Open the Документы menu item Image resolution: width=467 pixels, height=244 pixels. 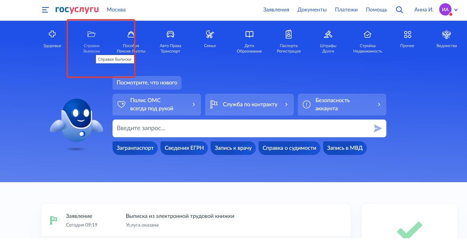pyautogui.click(x=312, y=10)
